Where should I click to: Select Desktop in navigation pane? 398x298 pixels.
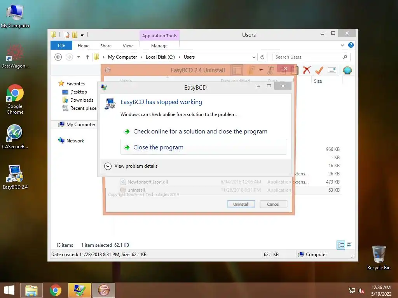[x=79, y=92]
